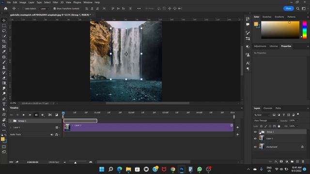This screenshot has height=174, width=310.
Task: Play the timeline
Action: pyautogui.click(x=24, y=115)
